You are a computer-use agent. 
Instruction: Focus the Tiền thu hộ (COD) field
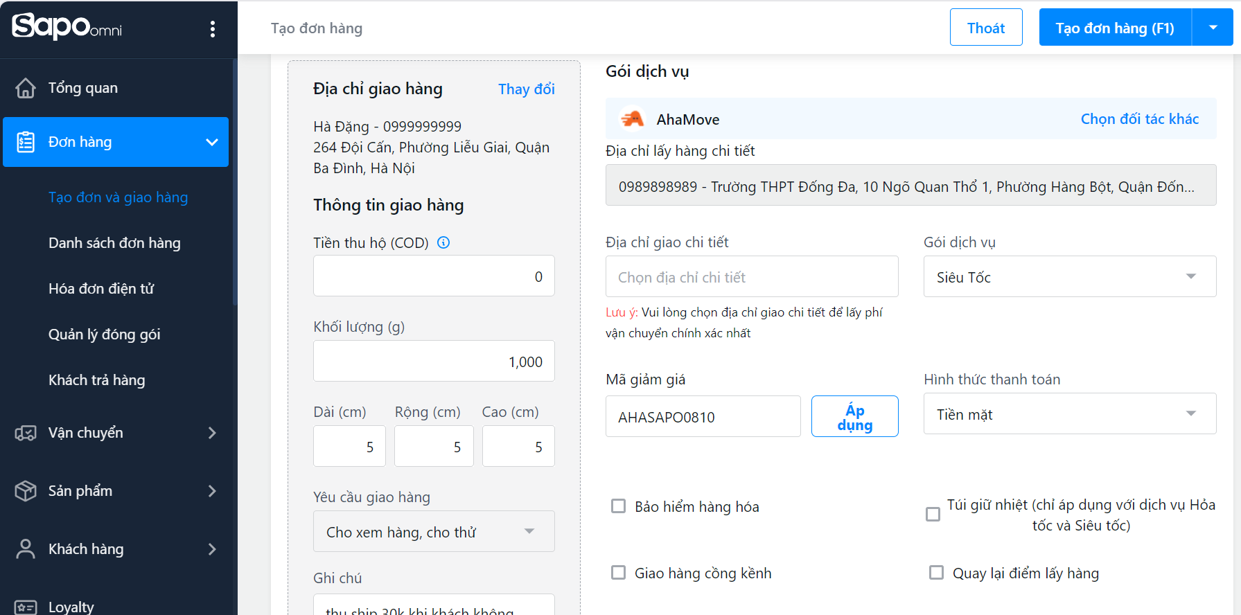434,276
